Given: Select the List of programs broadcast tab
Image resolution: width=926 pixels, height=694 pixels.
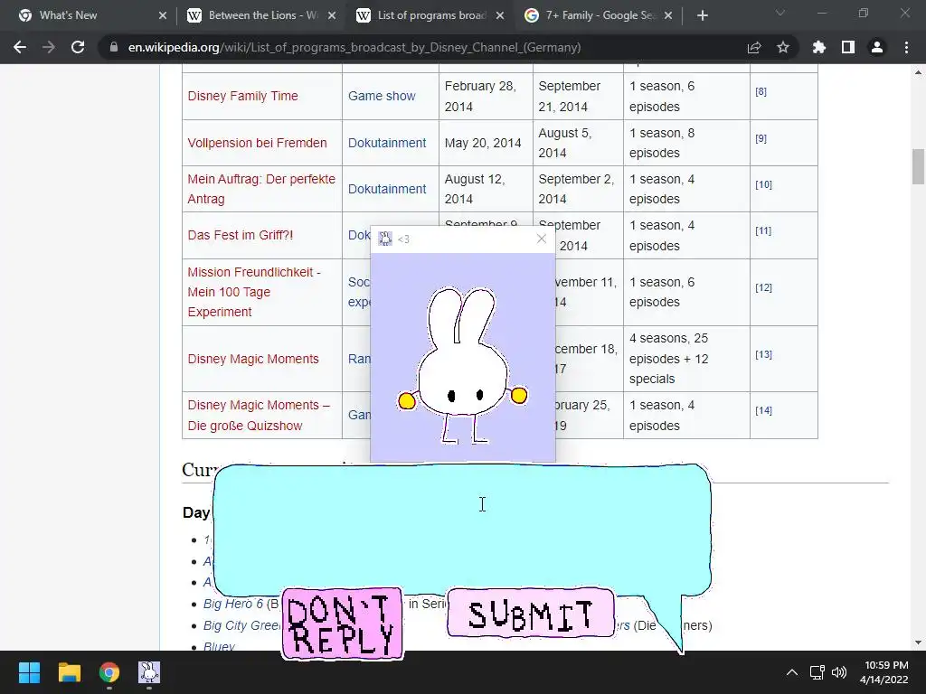Looking at the screenshot, I should point(429,15).
